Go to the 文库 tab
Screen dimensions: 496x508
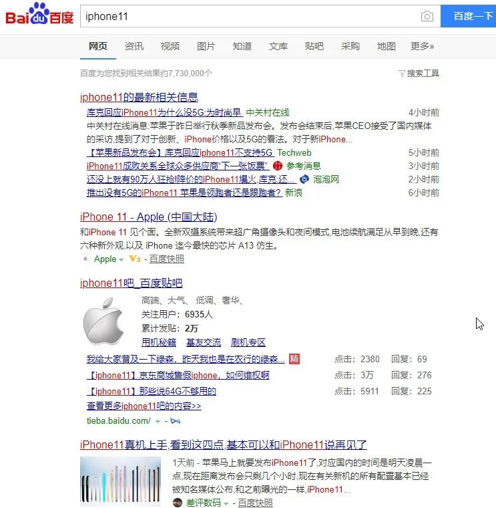278,46
